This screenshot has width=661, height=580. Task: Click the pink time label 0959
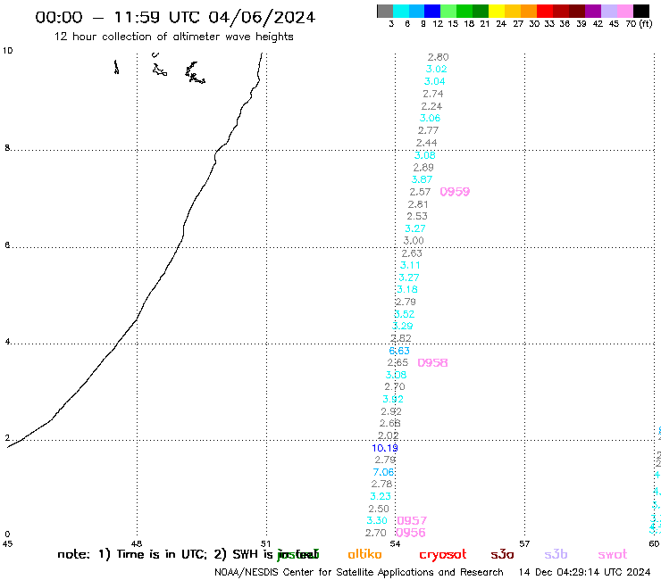[455, 192]
